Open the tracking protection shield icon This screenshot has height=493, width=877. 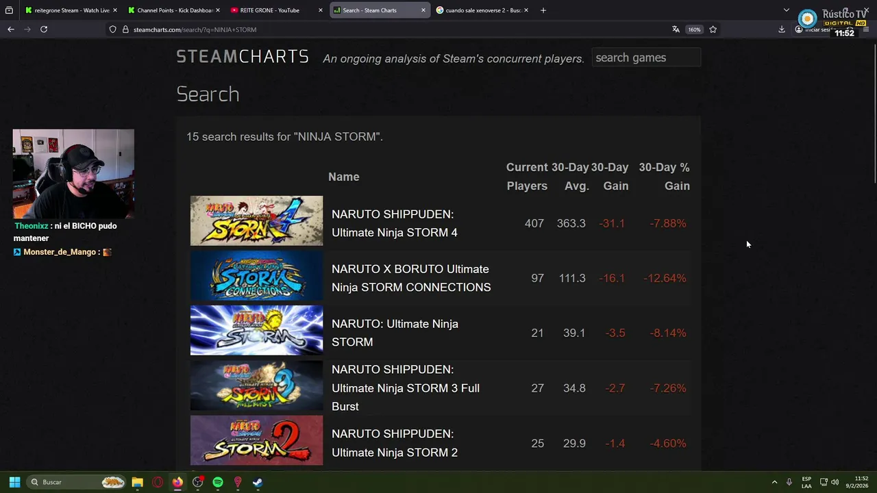point(113,29)
